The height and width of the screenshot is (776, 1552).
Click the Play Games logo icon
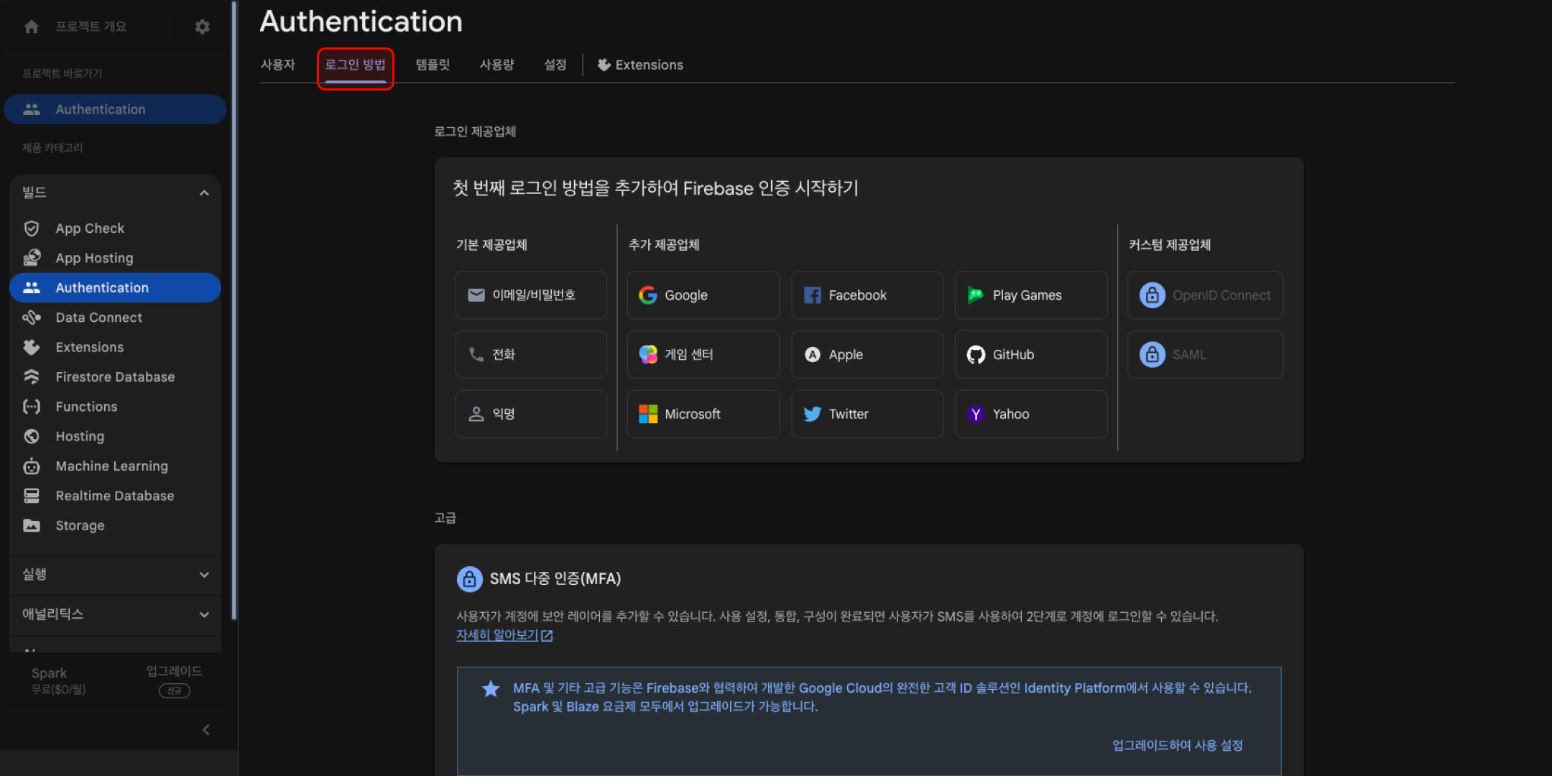coord(976,295)
